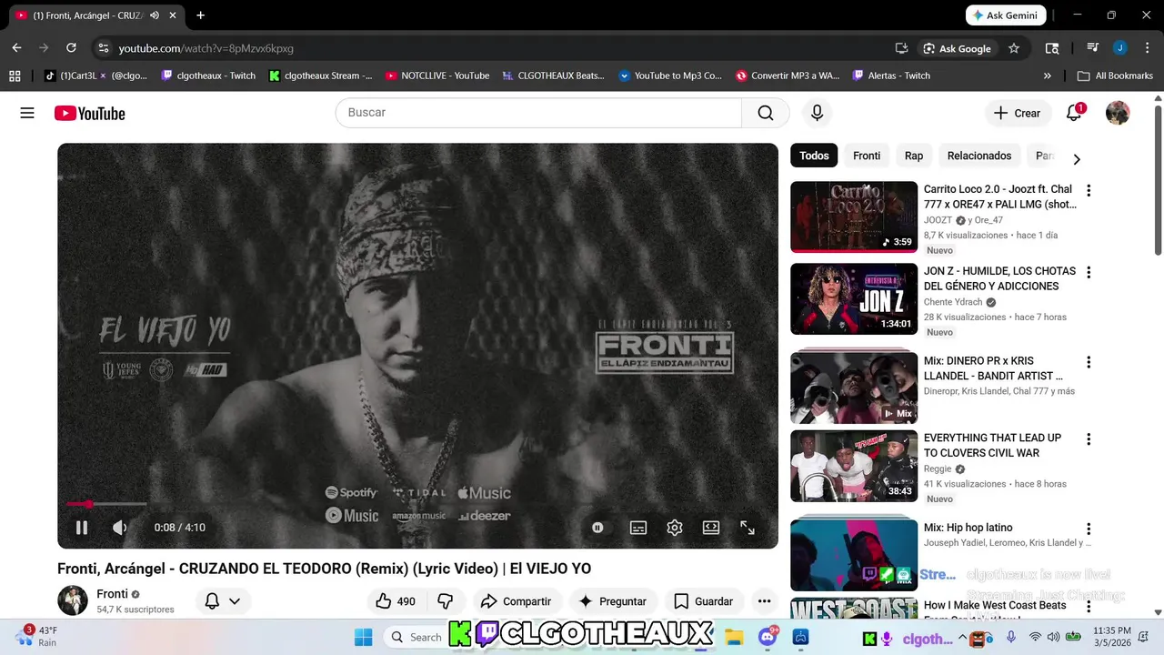Start voice search with the microphone
1164x655 pixels.
(817, 113)
